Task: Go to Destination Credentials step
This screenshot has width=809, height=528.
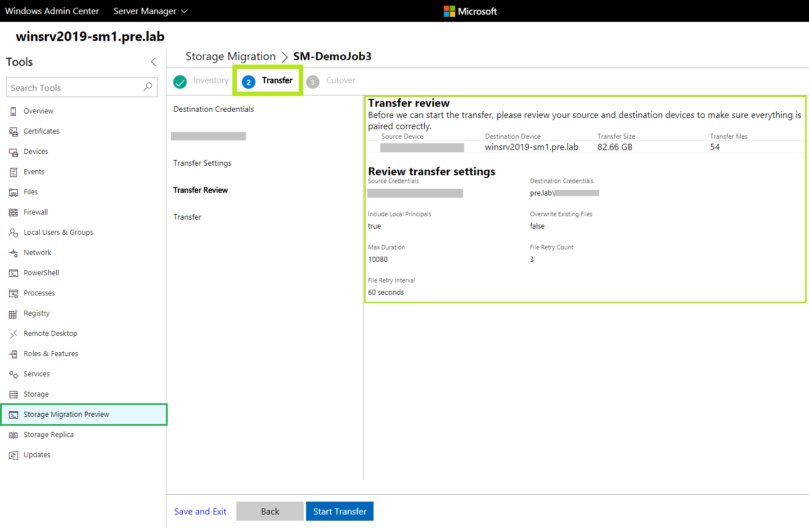Action: click(x=214, y=109)
